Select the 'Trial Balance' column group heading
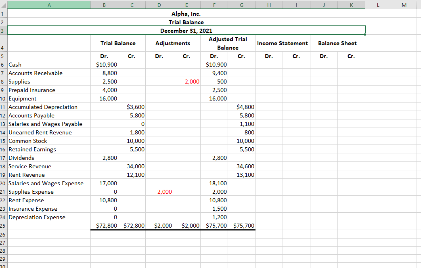 click(118, 43)
